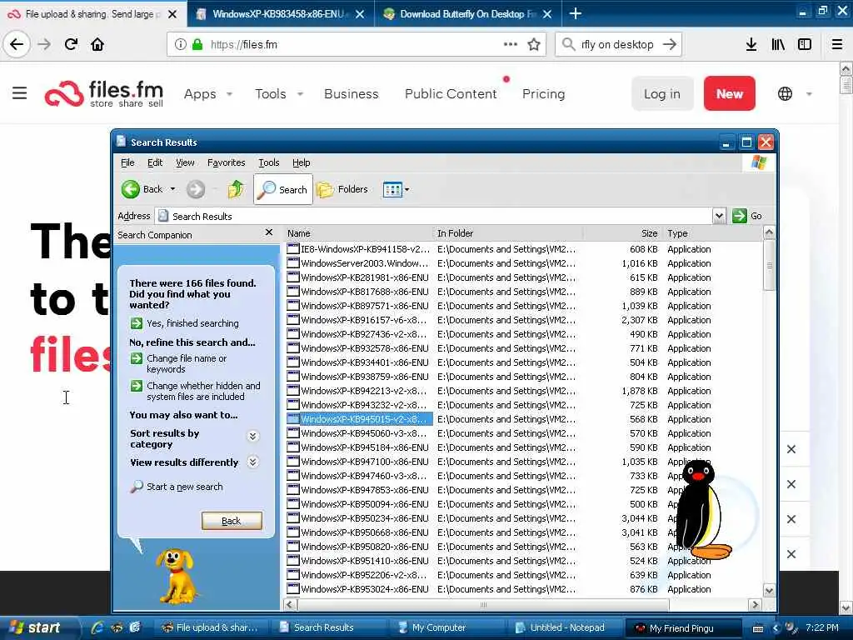Sort results by the Size column header
The width and height of the screenshot is (853, 640).
point(623,233)
